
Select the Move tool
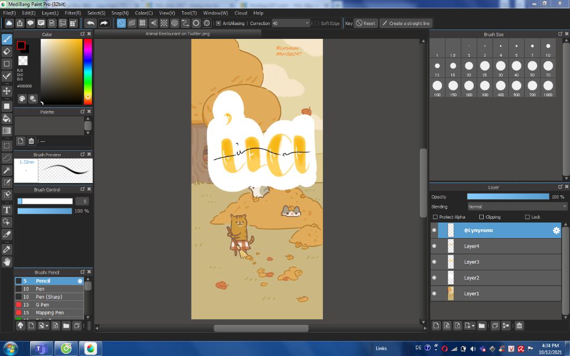click(x=7, y=91)
